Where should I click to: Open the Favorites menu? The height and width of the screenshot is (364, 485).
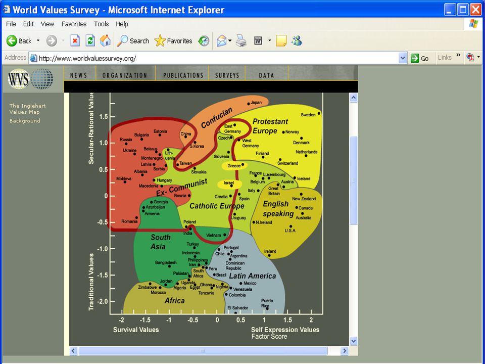pos(74,24)
